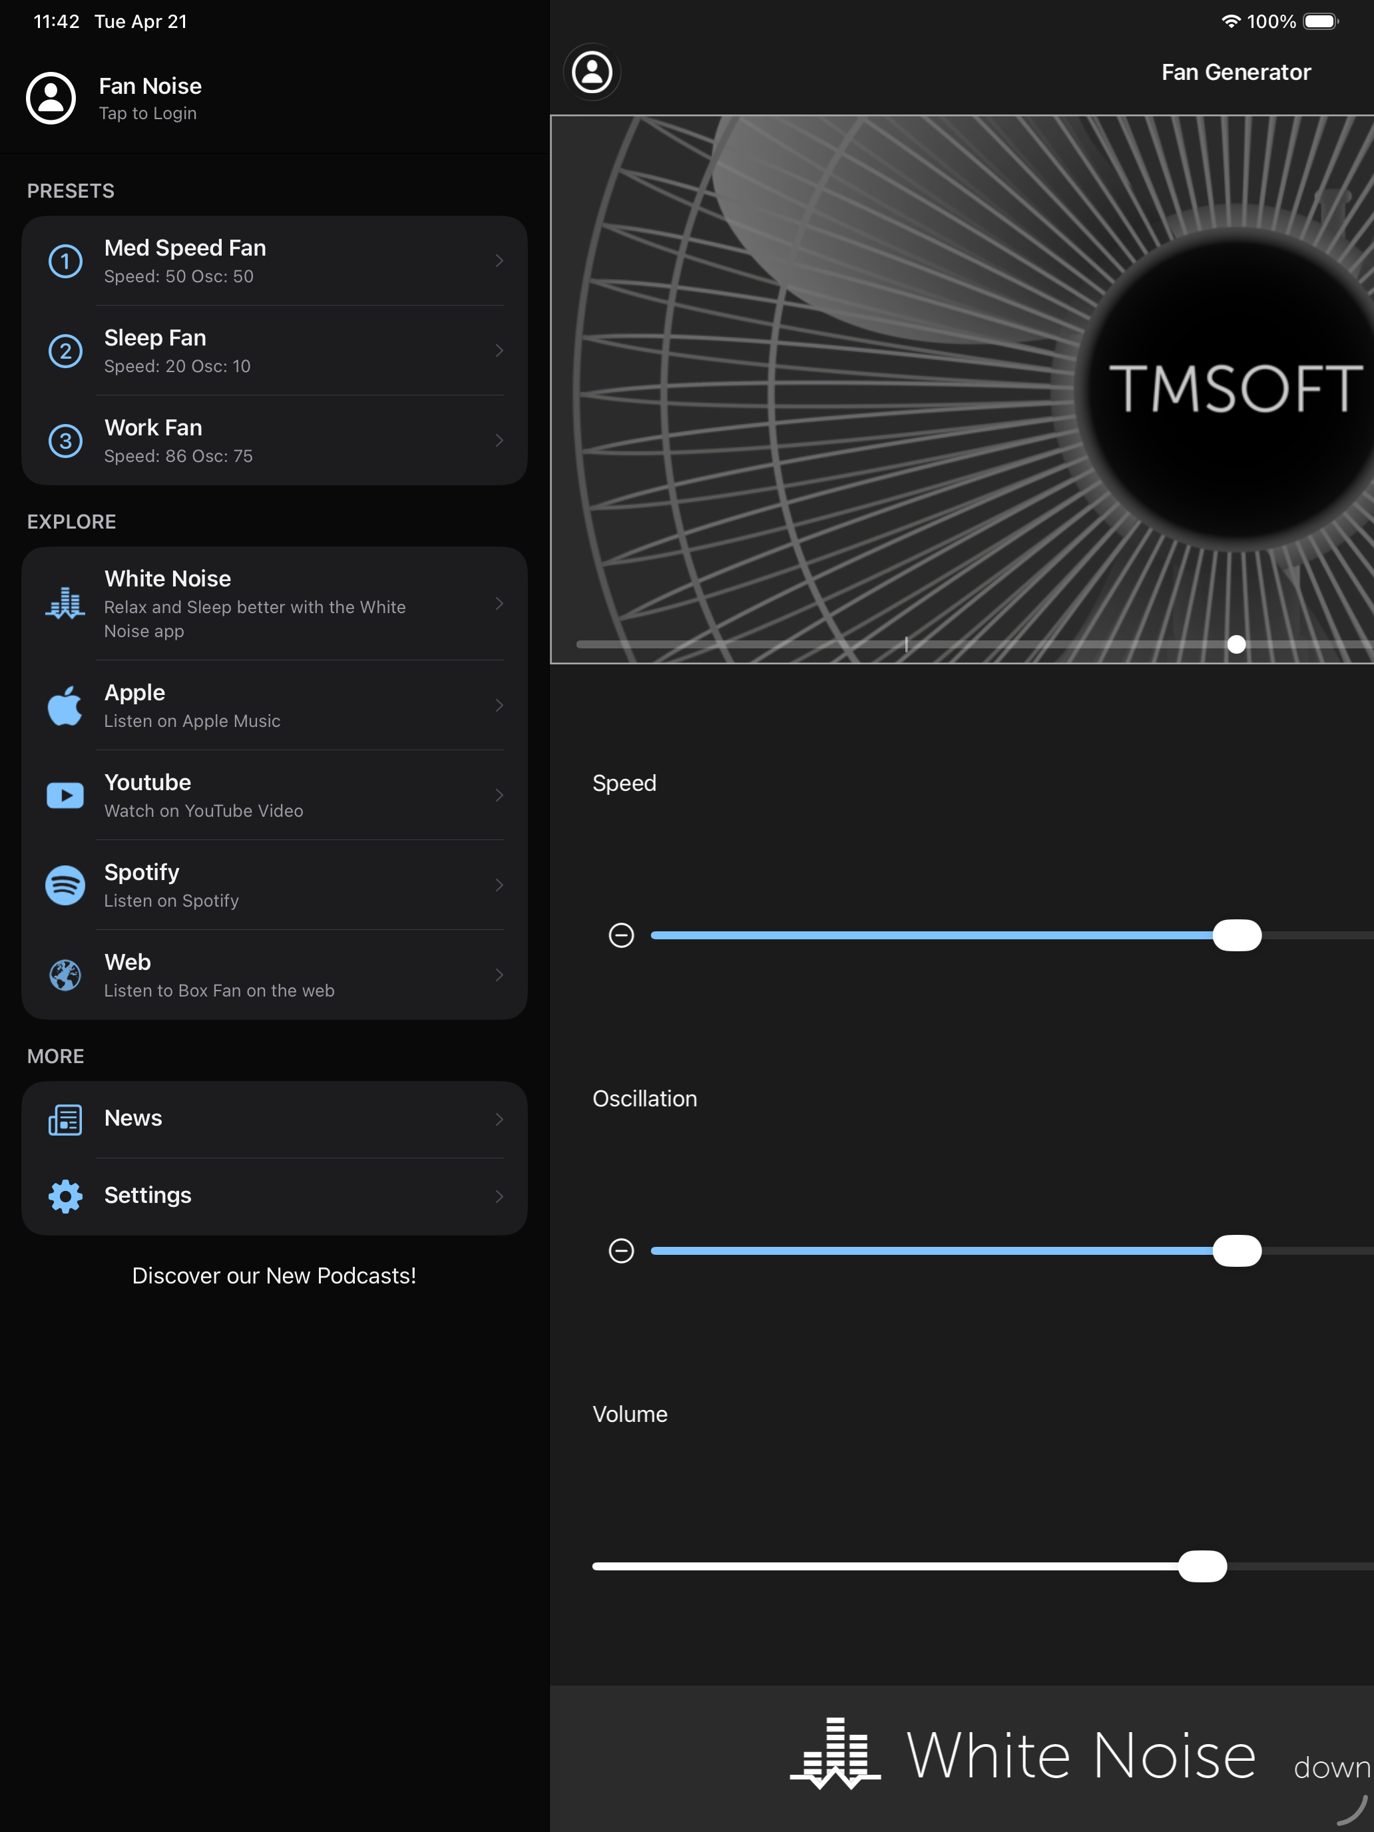The image size is (1374, 1832).
Task: Tap the PRESETS section header
Action: pos(71,191)
